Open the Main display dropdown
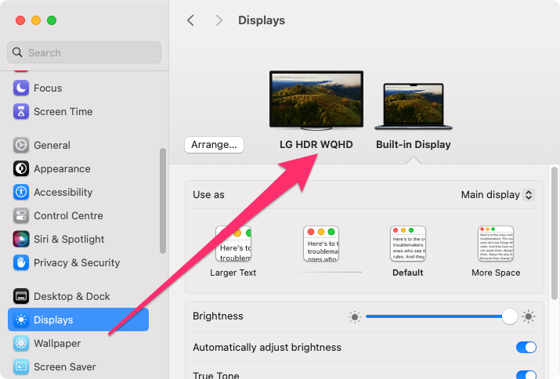This screenshot has width=560, height=379. pos(497,195)
